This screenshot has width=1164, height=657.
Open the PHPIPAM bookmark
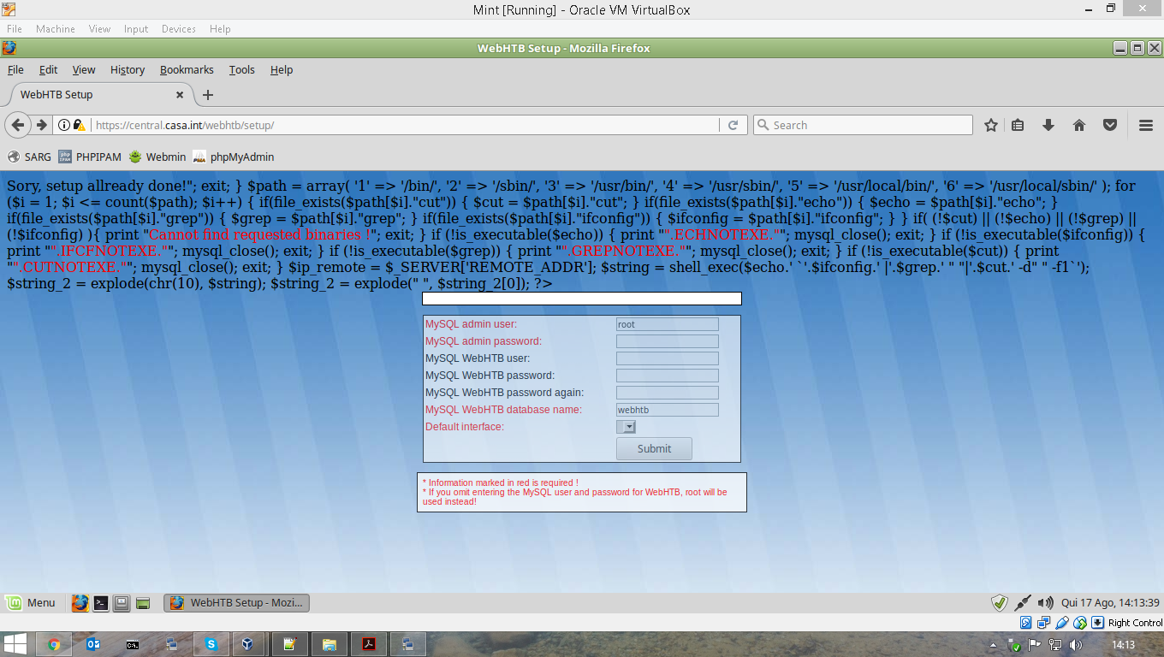tap(90, 157)
